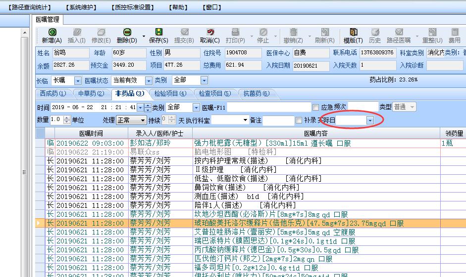Open the 时间 date picker dropdown

[x=140, y=108]
